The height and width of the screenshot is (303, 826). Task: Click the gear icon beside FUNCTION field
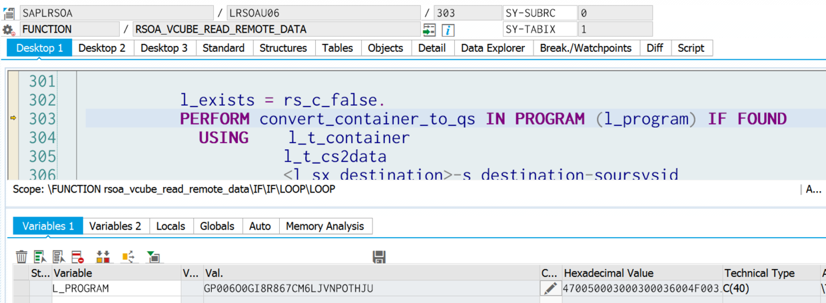tap(9, 30)
